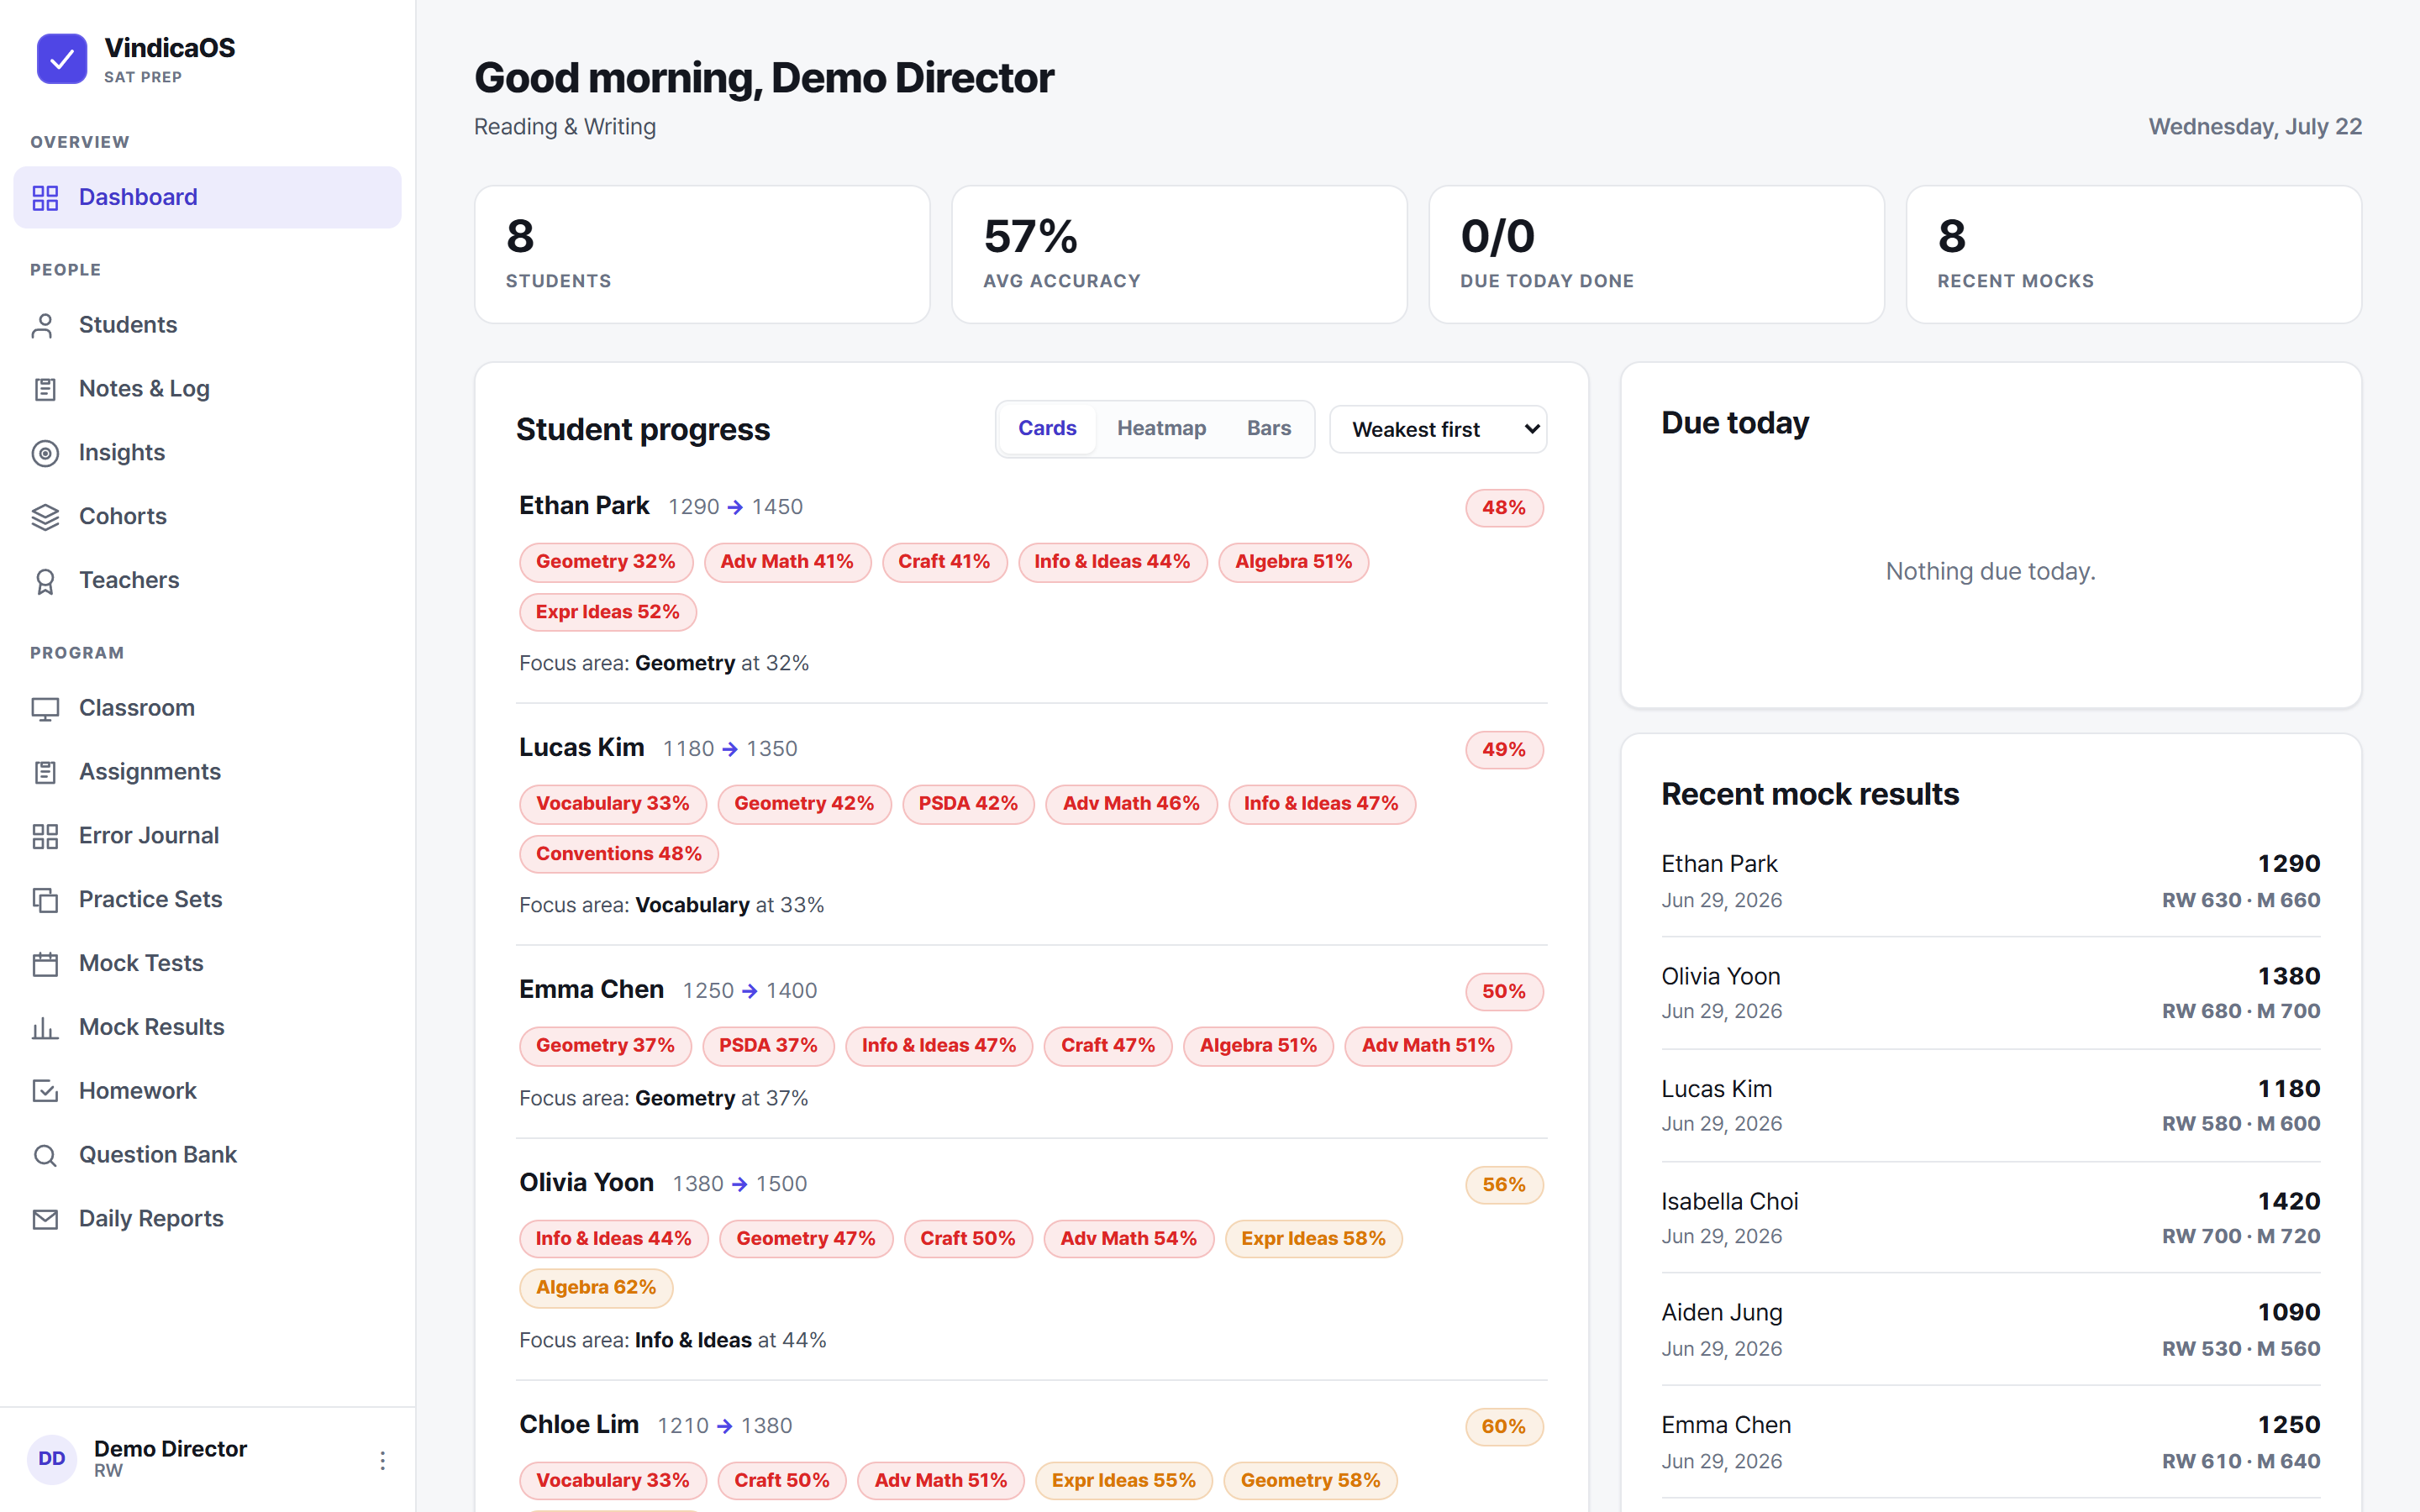Click the 8 Recent Mocks stat card
The height and width of the screenshot is (1512, 2420).
pos(2133,254)
